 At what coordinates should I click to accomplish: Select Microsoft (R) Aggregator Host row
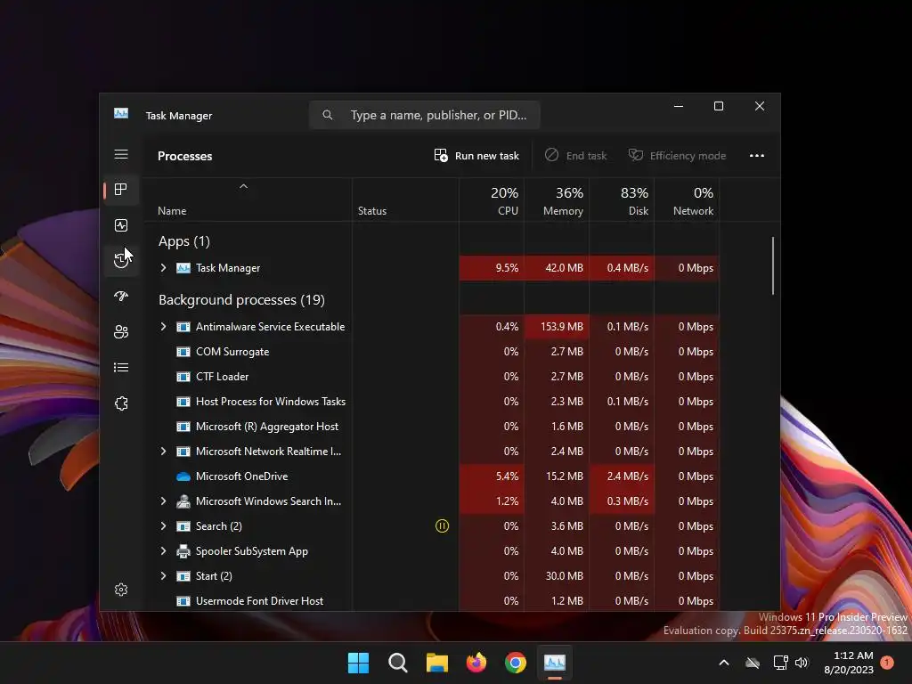click(x=431, y=427)
